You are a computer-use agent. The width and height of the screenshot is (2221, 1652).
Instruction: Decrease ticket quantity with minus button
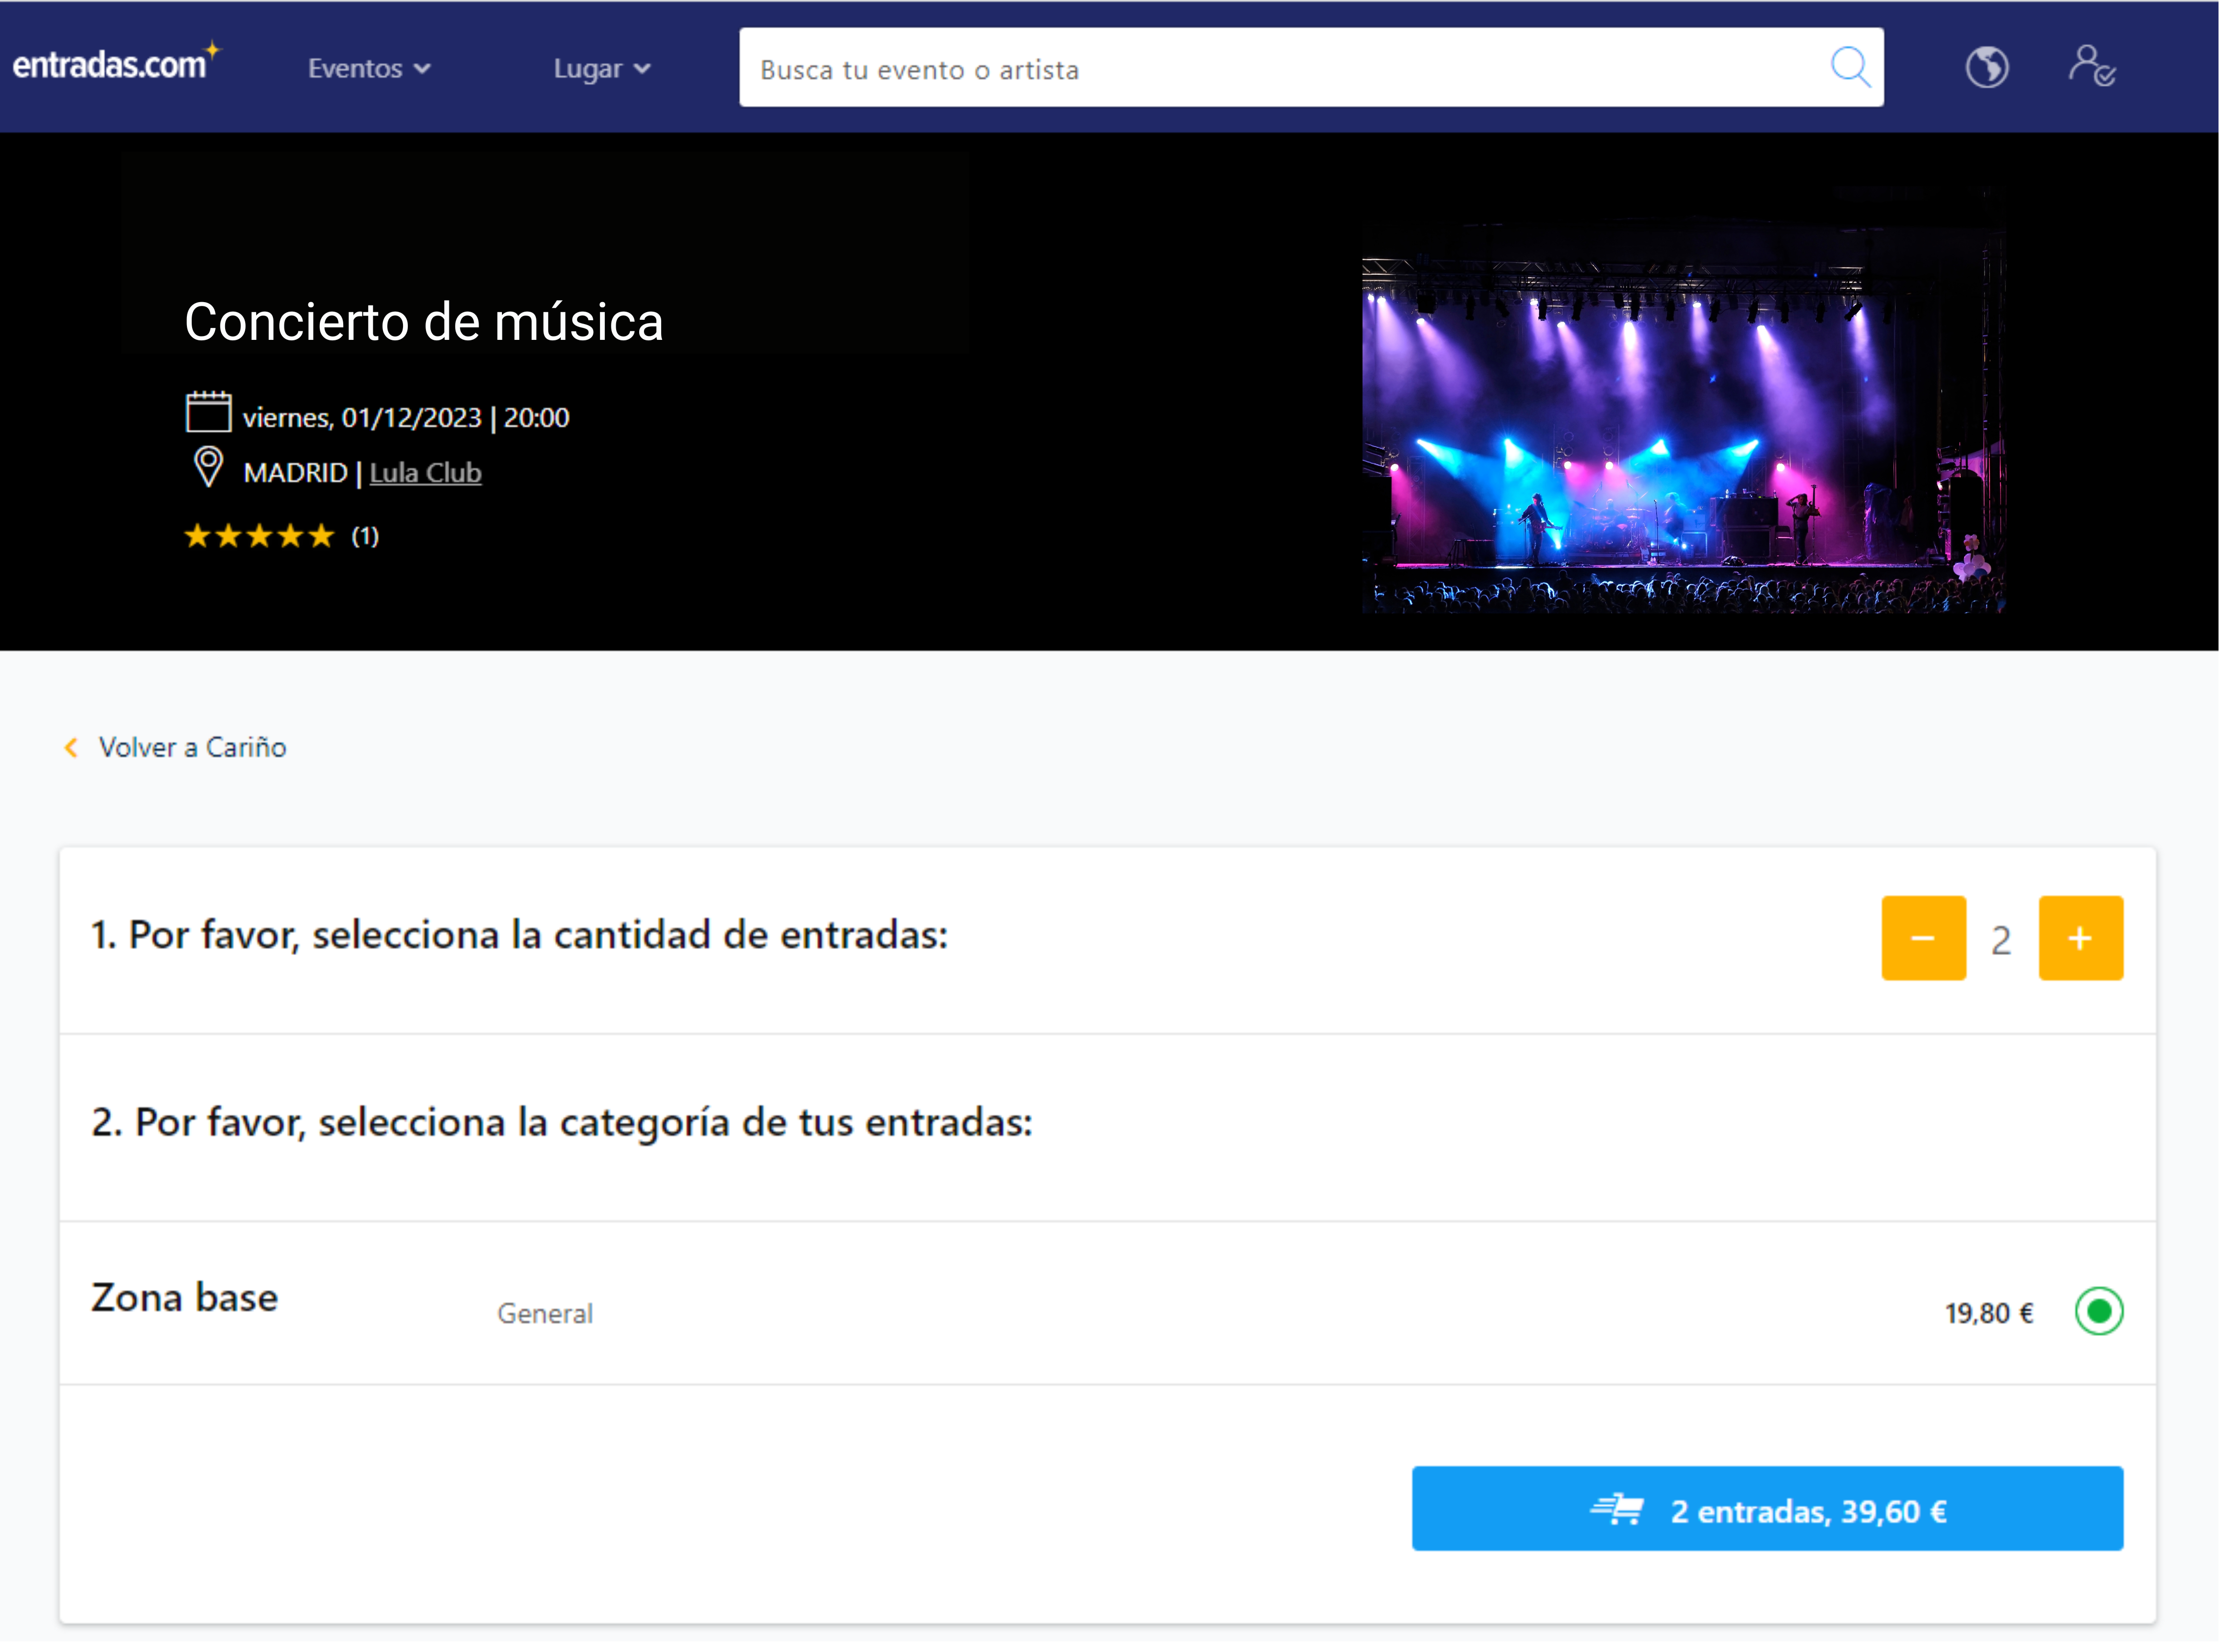(1924, 939)
